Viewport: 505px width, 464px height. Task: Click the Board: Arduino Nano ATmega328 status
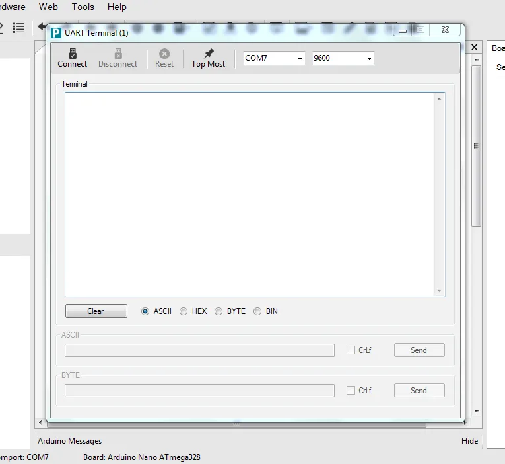coord(142,457)
